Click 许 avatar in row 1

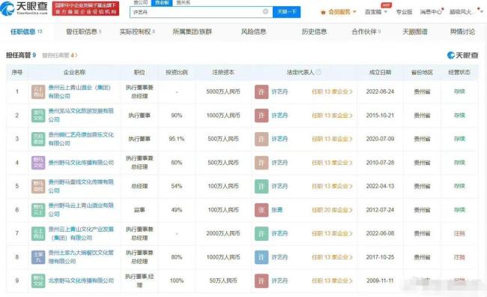(x=261, y=91)
